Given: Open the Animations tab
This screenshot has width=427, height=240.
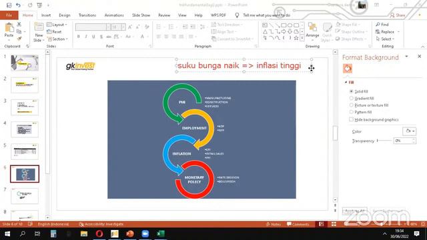Looking at the screenshot, I should (x=114, y=15).
